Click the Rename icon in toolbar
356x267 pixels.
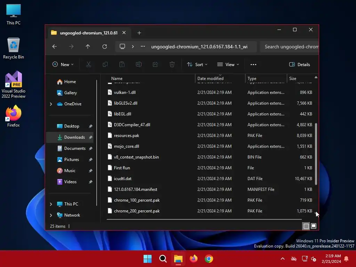[138, 64]
